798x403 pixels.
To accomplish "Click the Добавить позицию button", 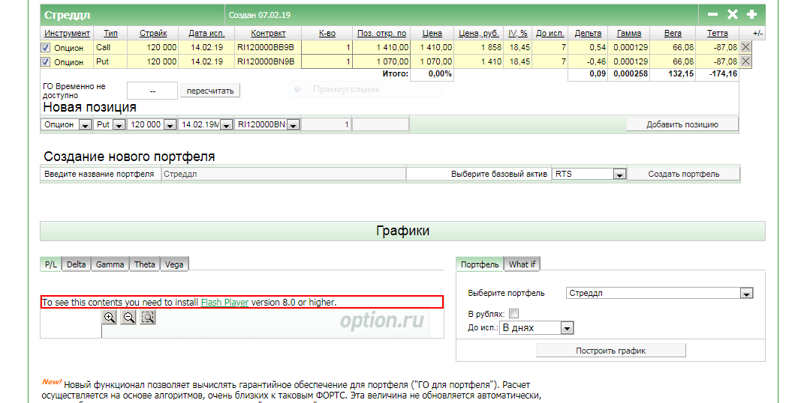I will coord(682,124).
